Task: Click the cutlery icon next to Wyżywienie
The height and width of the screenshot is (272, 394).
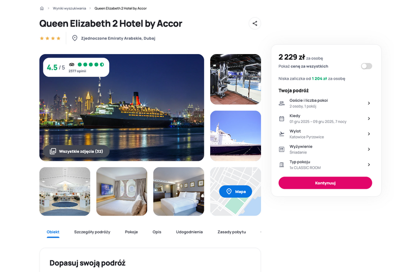Action: pos(282,150)
